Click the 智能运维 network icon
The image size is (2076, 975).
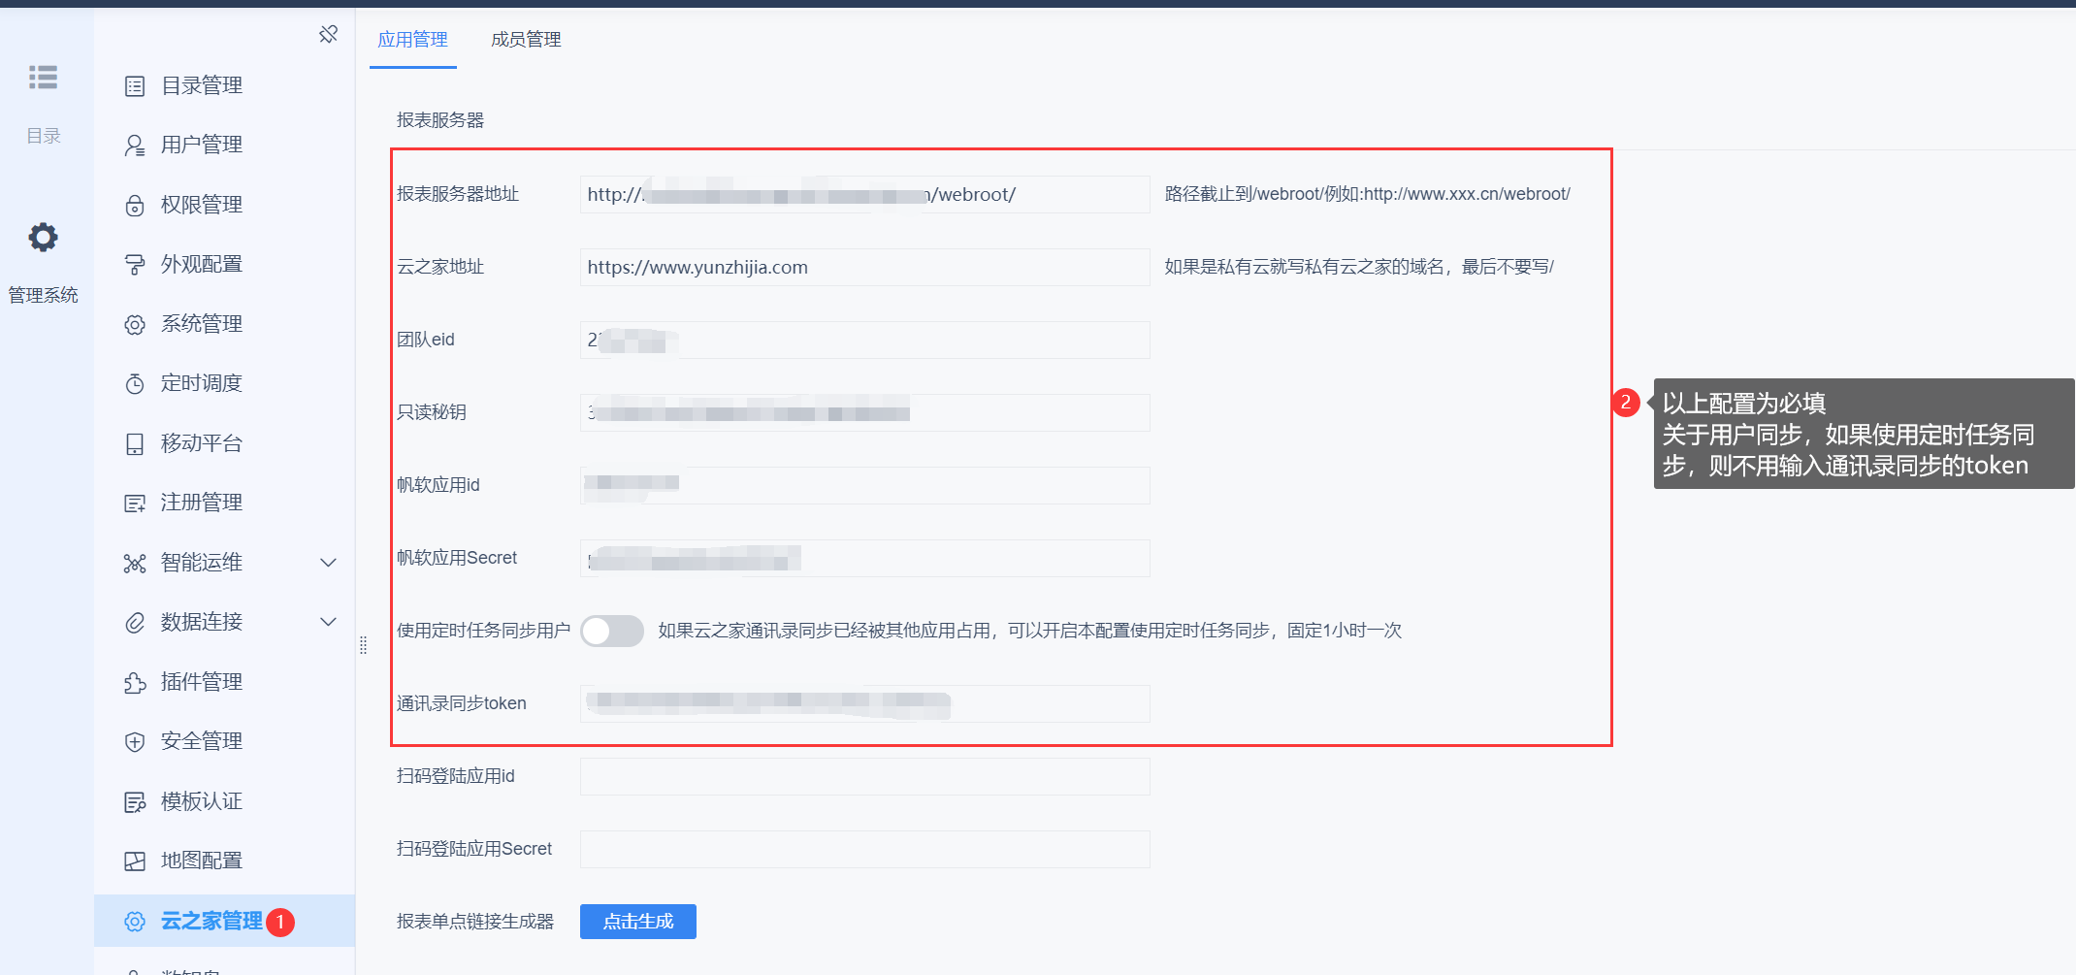click(x=135, y=564)
